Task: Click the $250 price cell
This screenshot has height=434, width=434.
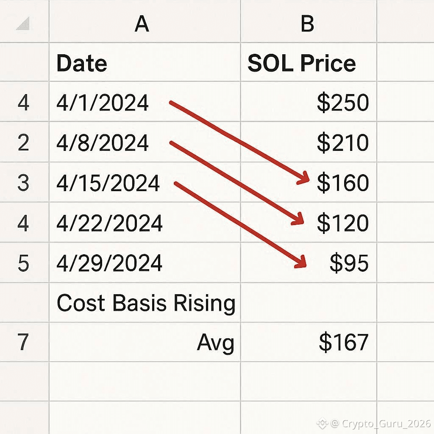Action: [x=343, y=103]
